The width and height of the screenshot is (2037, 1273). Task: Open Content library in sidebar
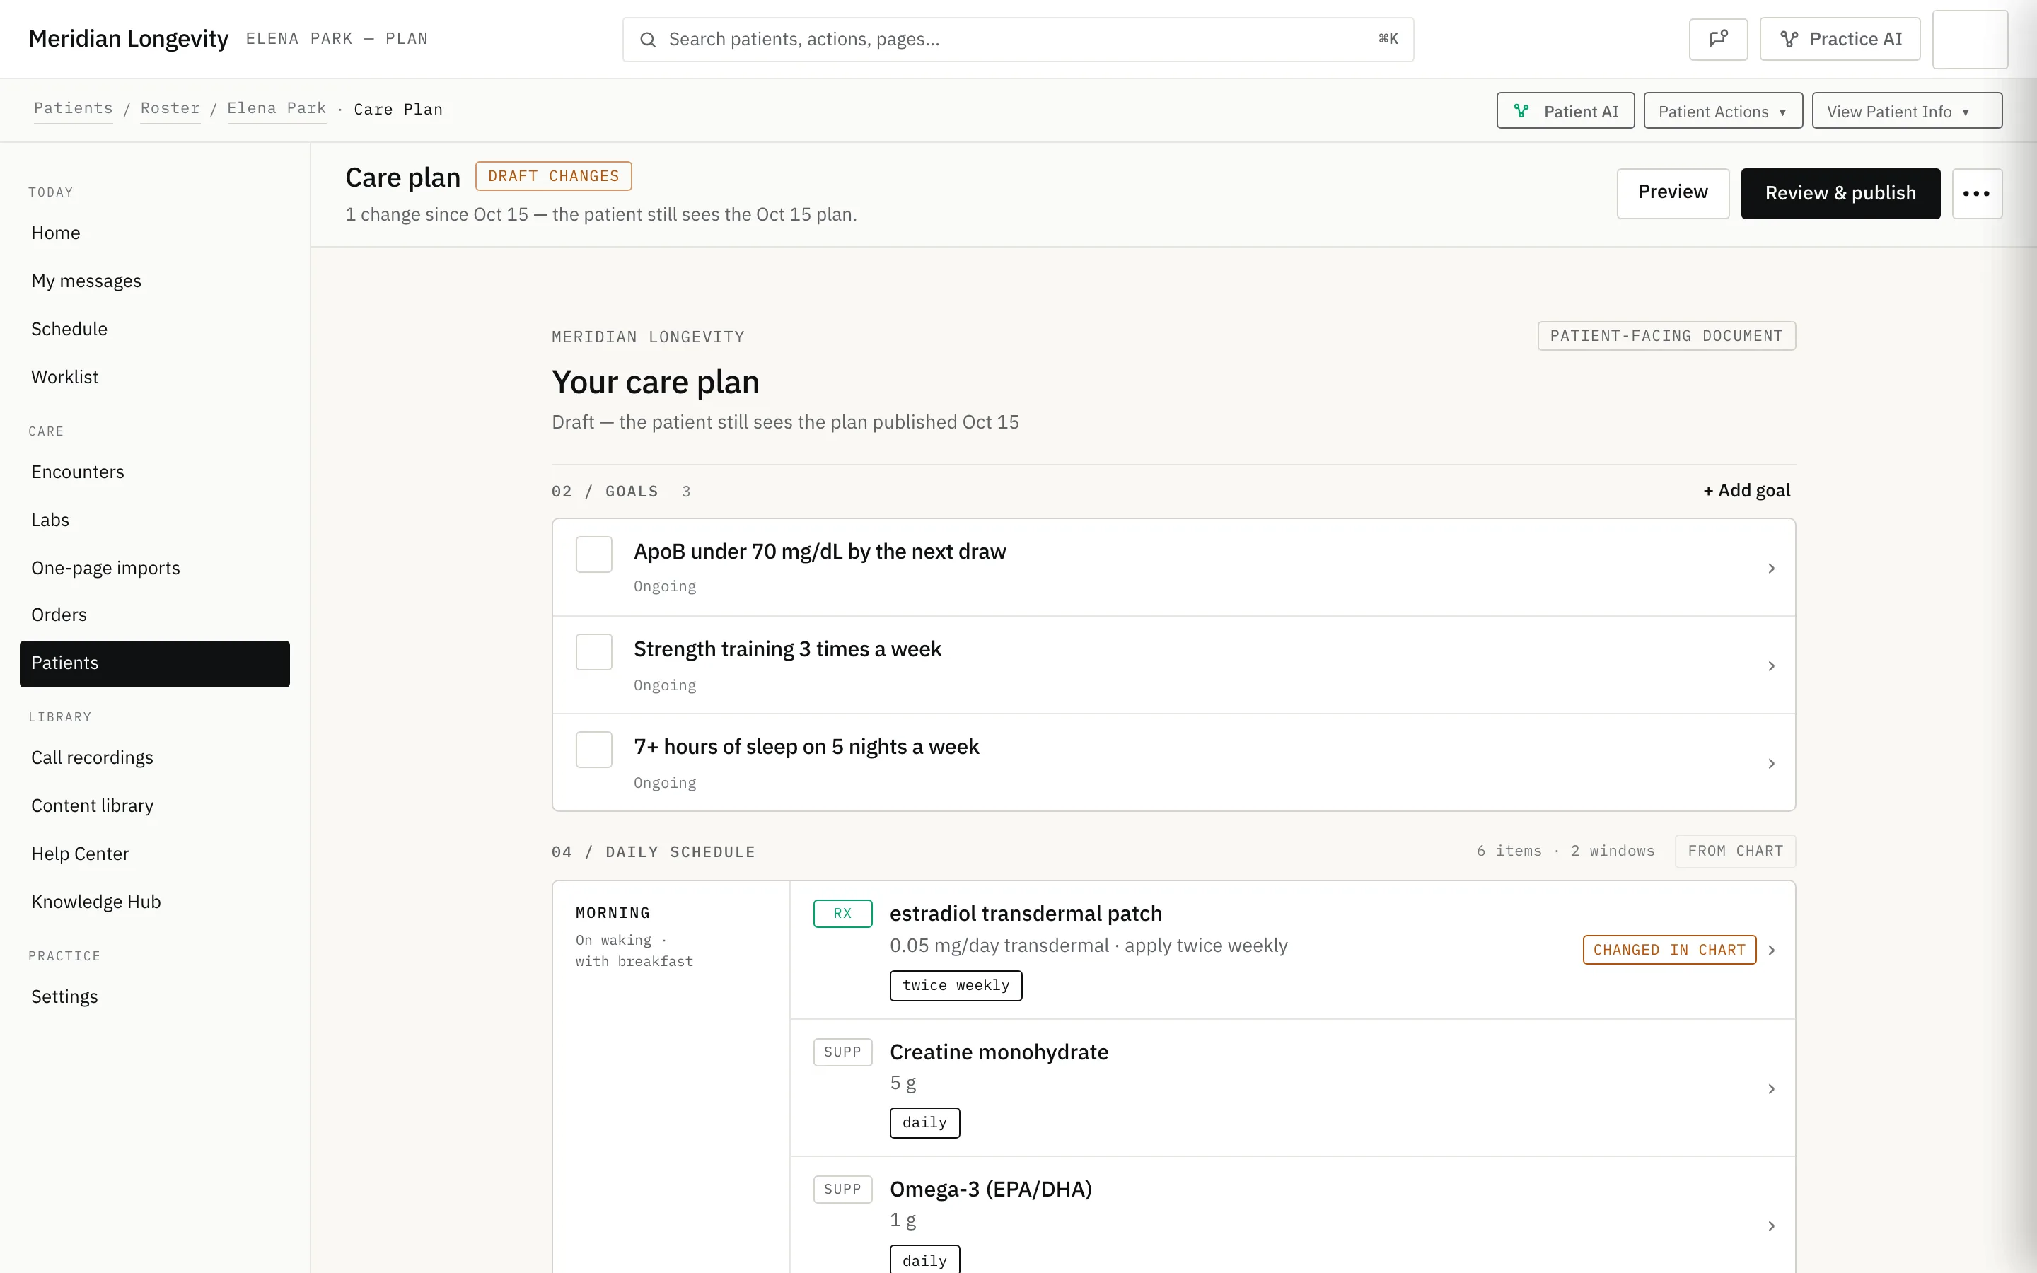click(155, 806)
